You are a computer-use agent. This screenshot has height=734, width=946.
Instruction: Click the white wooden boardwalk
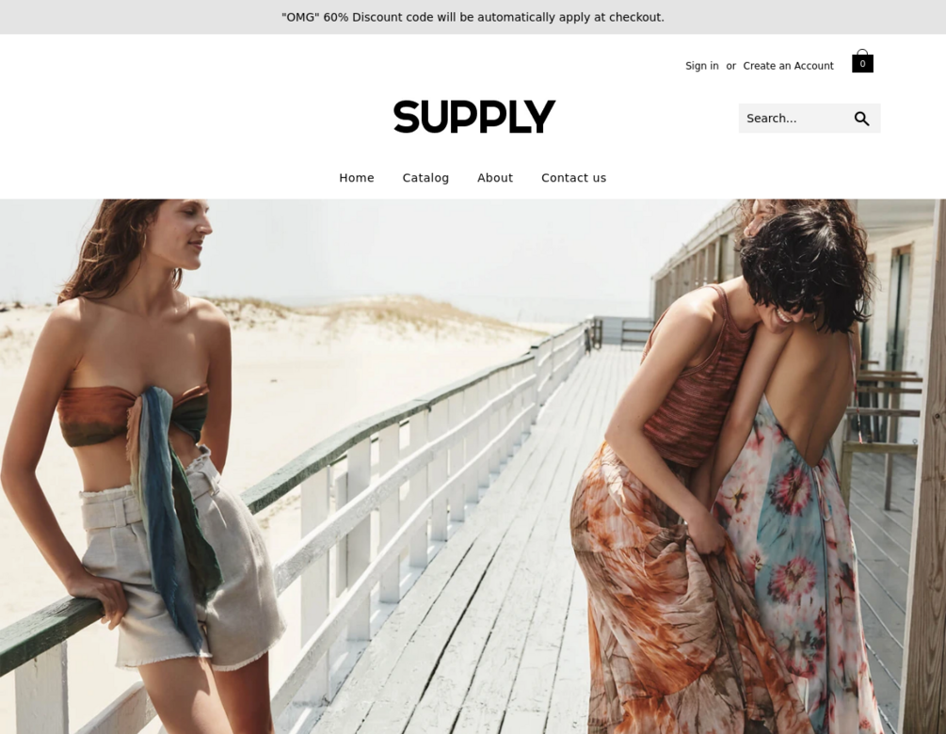coord(483,573)
